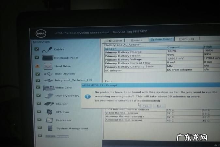
Task: Toggle the Memory checkbox
Action: [x=40, y=135]
